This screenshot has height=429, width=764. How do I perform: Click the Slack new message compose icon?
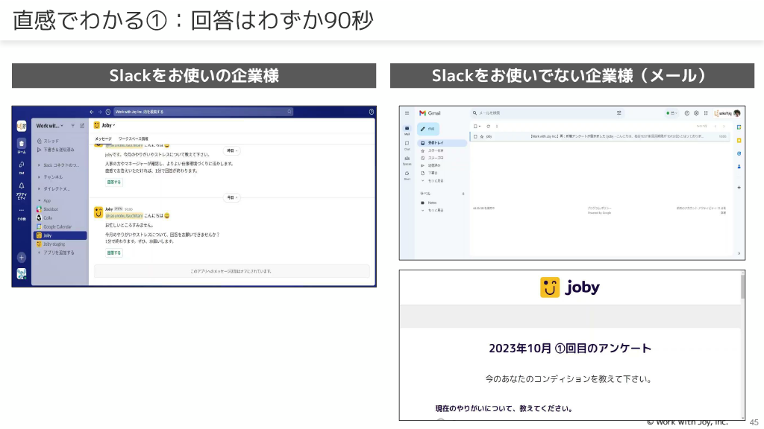click(x=81, y=126)
